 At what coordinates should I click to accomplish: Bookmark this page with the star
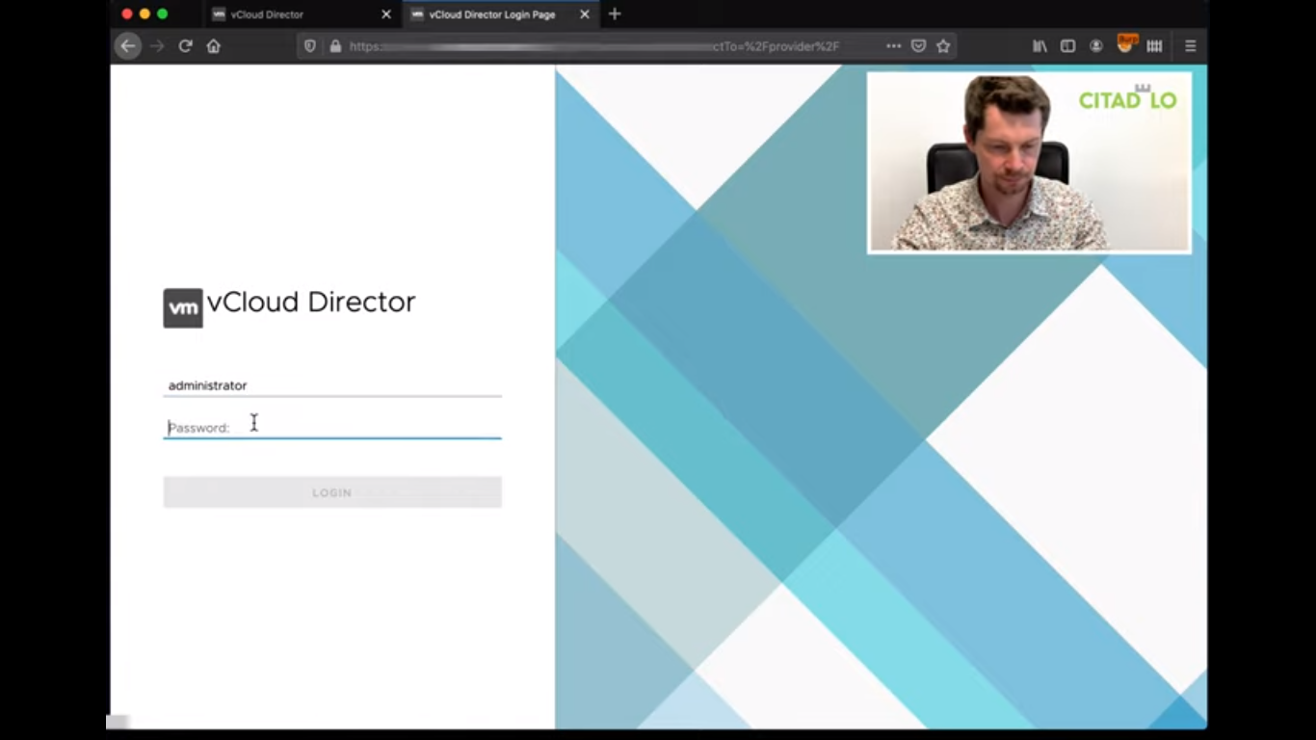(943, 46)
